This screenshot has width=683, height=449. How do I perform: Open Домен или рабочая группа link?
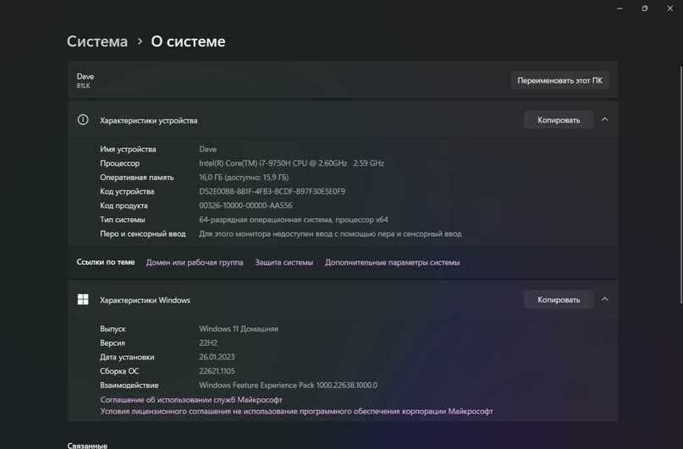click(195, 262)
